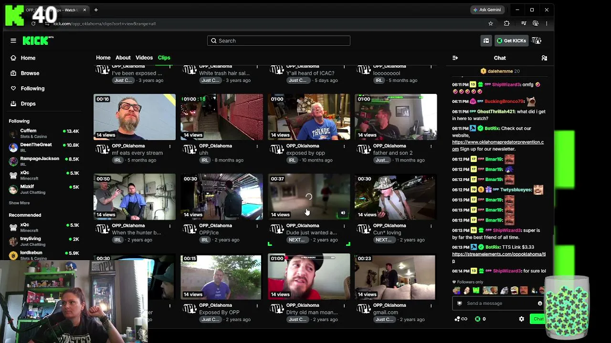Send message with the green Chat button
This screenshot has width=611, height=343.
point(538,319)
